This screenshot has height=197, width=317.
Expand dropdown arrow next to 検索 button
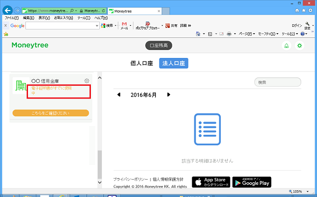[115, 26]
